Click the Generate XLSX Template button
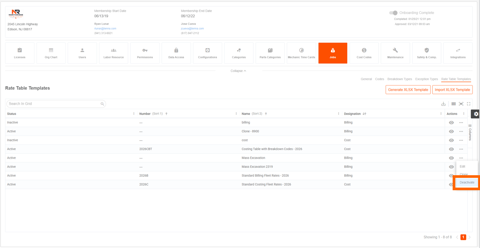The width and height of the screenshot is (480, 248). [408, 90]
